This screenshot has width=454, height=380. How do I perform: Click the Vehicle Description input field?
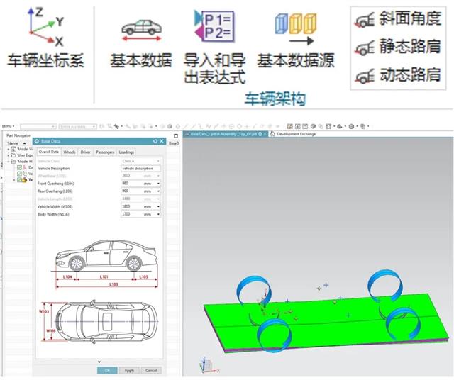click(140, 169)
